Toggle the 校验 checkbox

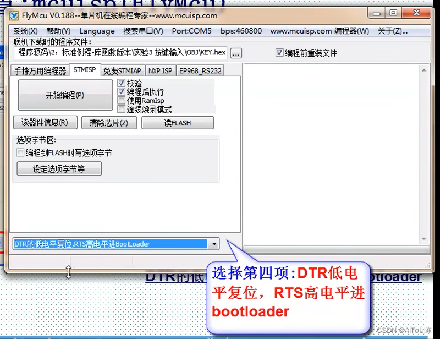point(122,83)
